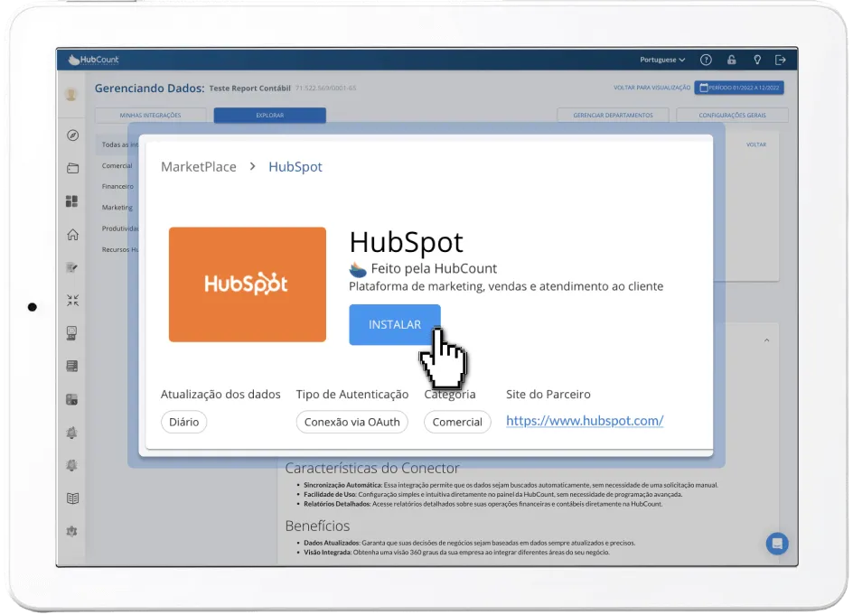Collapse the panel using the up chevron
Image resolution: width=853 pixels, height=615 pixels.
766,340
